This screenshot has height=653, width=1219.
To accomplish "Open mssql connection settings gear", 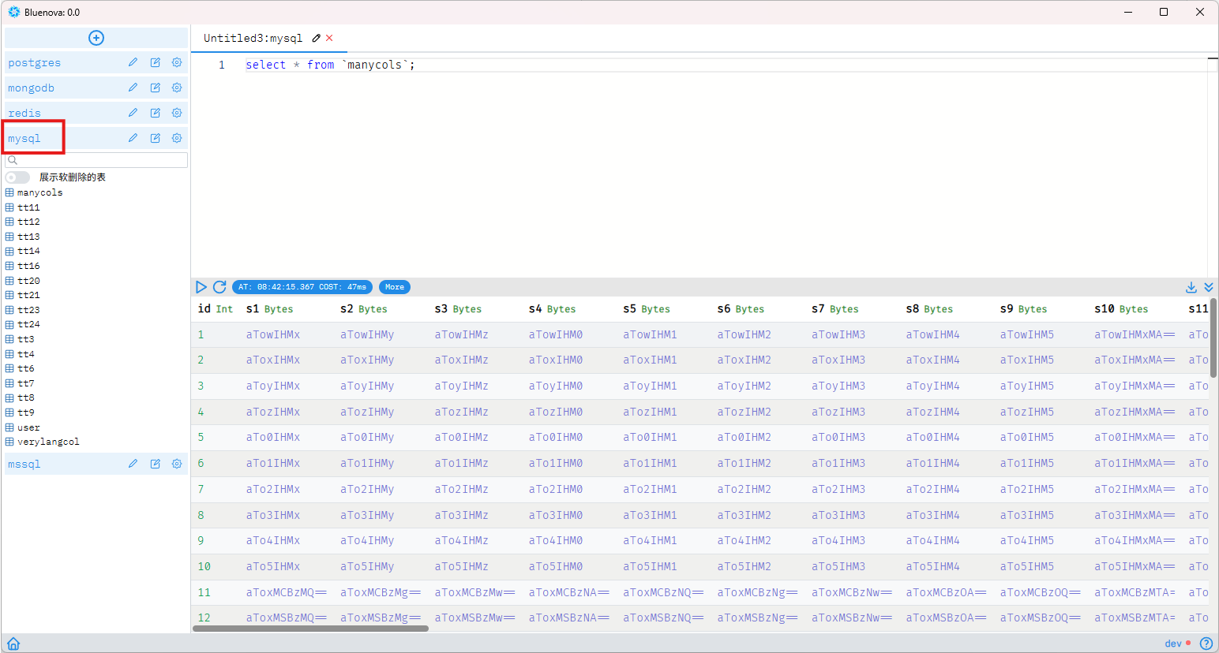I will coord(177,464).
